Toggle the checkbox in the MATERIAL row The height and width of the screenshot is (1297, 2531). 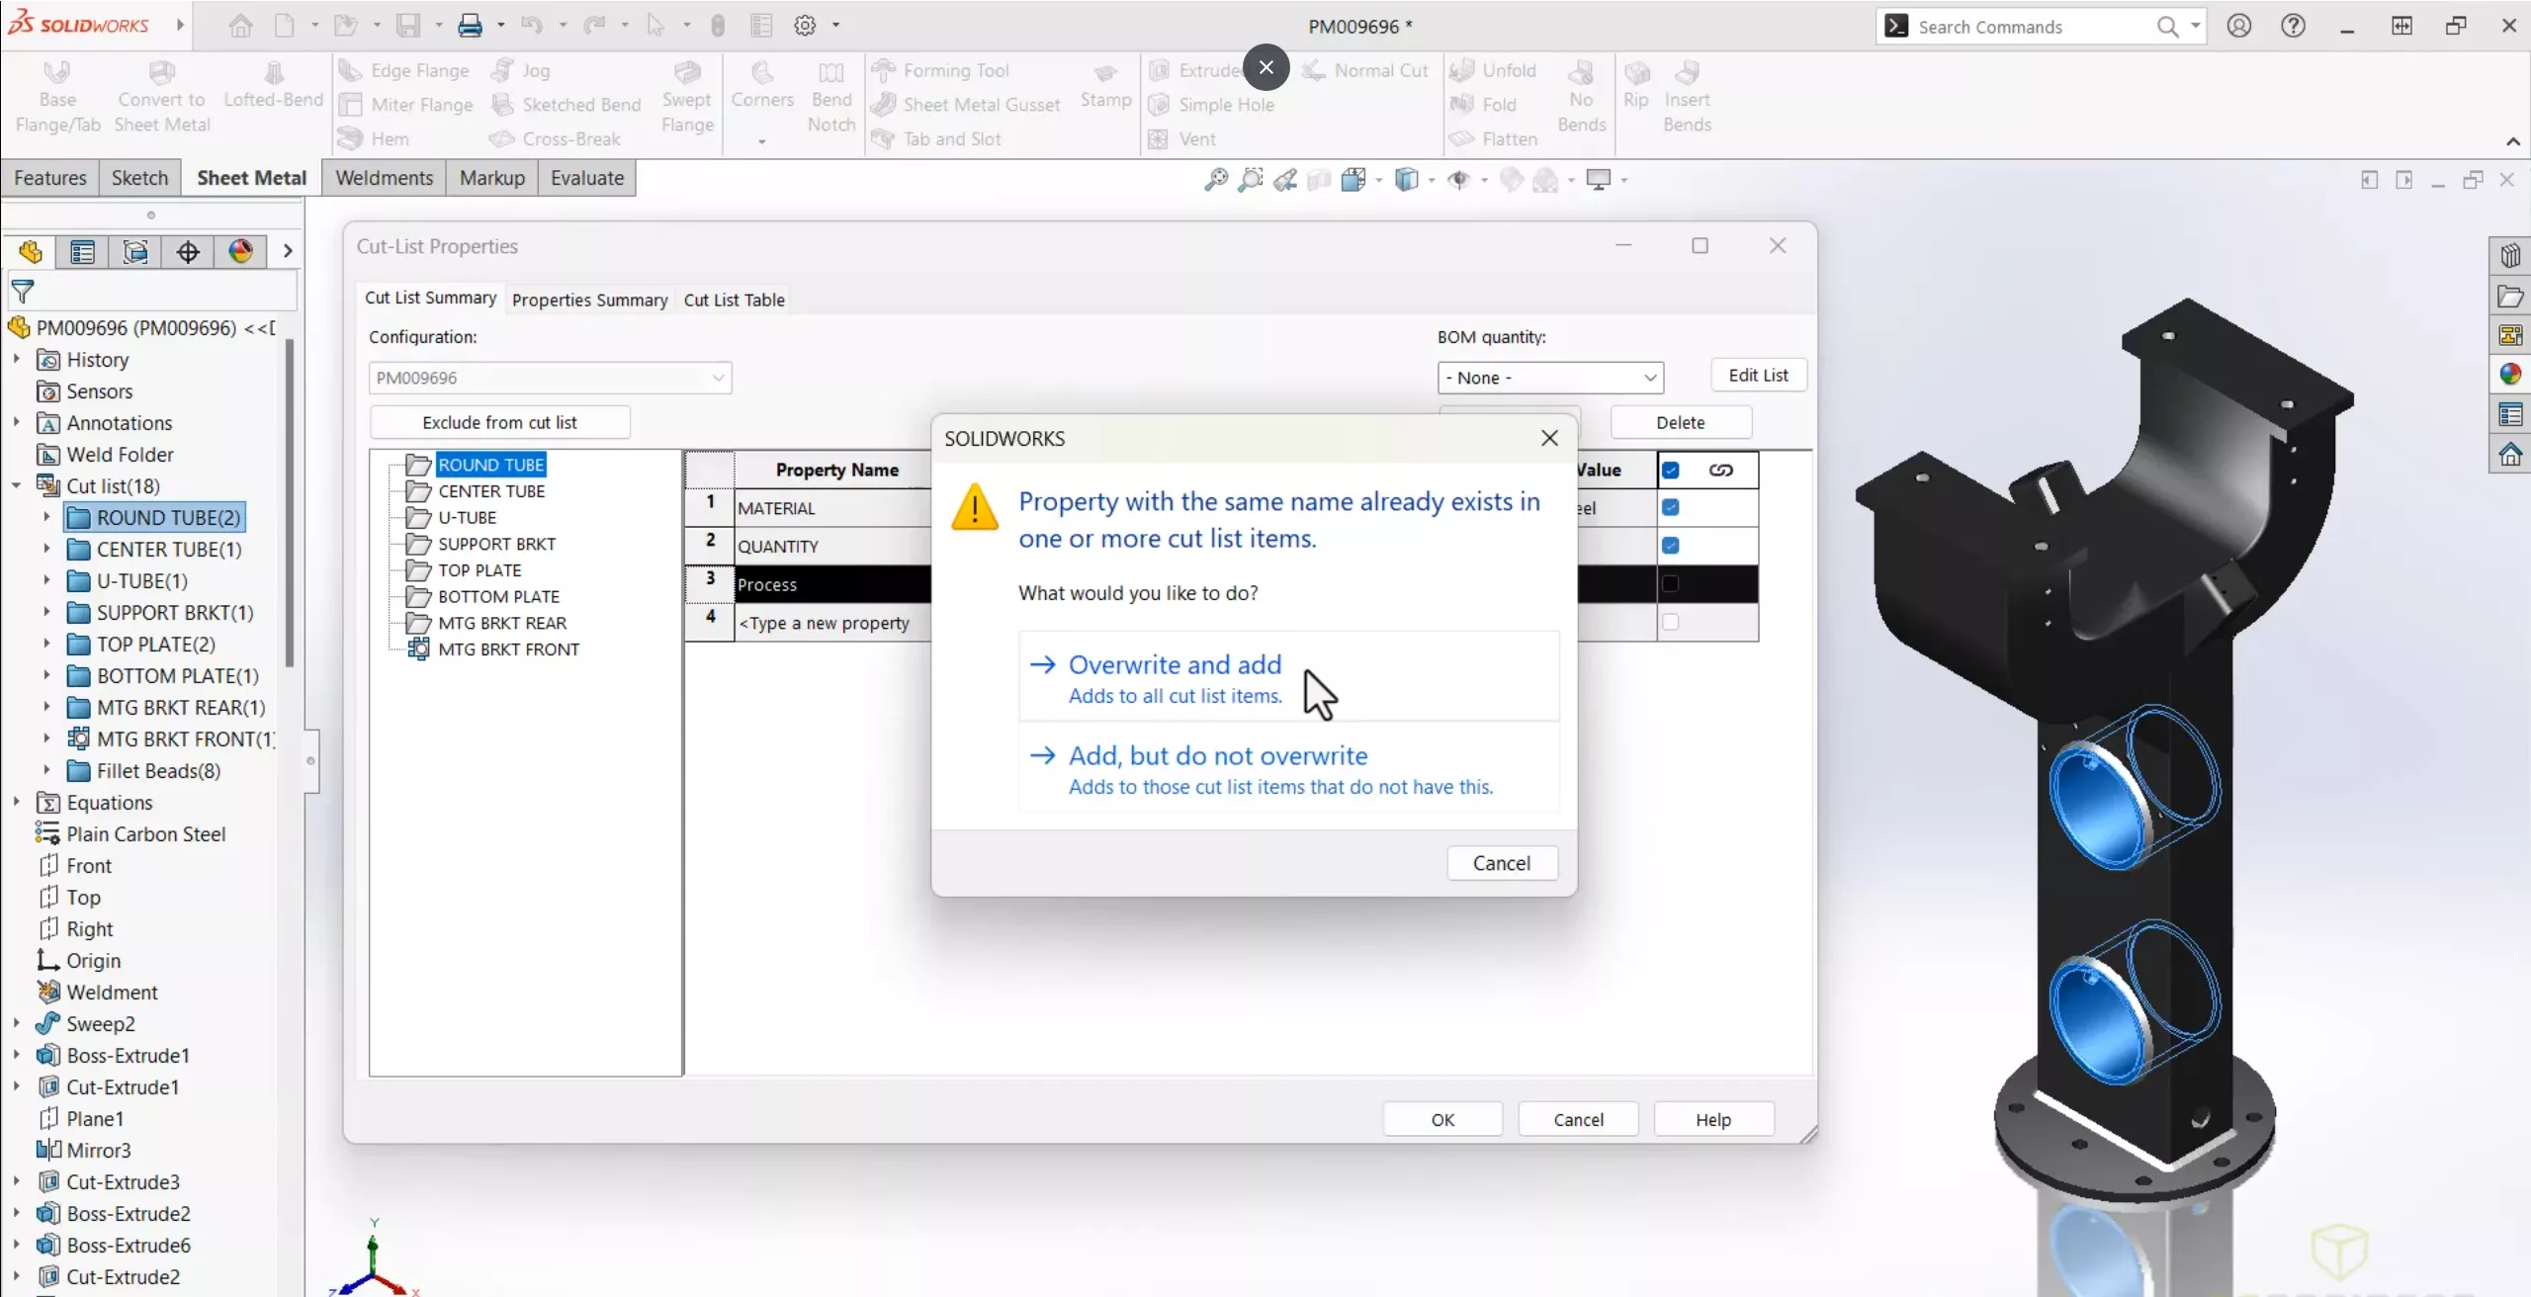coord(1671,508)
